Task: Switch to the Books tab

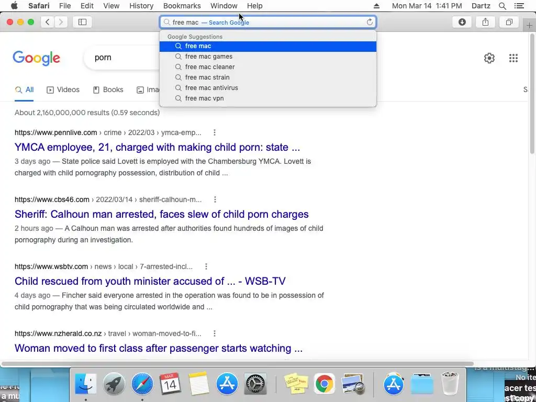Action: [x=108, y=90]
